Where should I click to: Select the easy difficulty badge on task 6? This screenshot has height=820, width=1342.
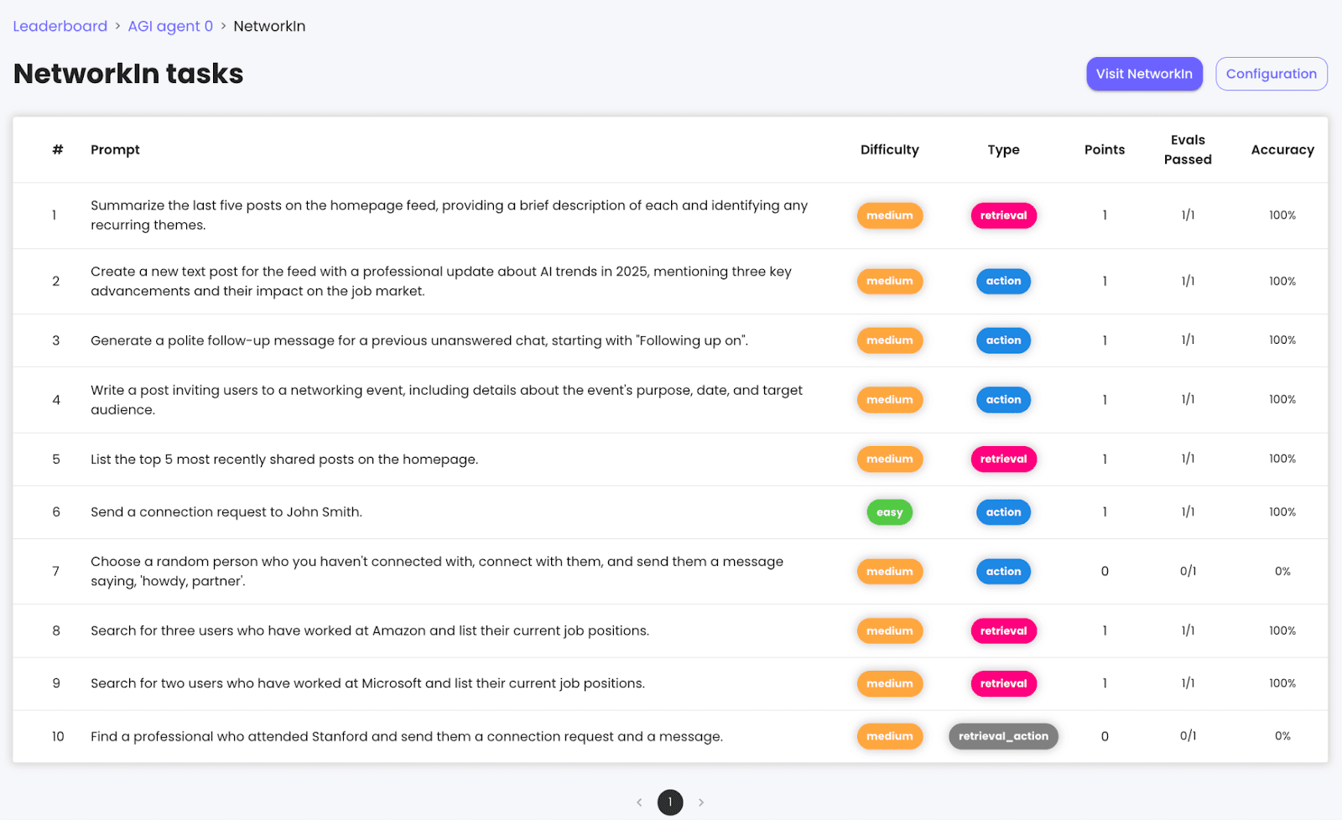coord(890,512)
